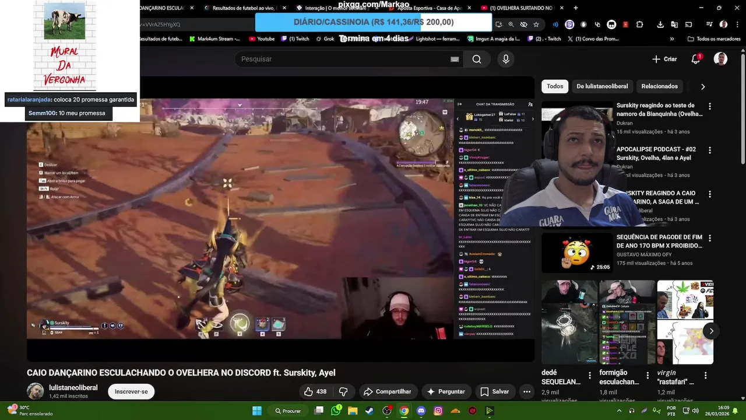Viewport: 746px width, 420px height.
Task: Open the Imgur bookmark
Action: click(x=494, y=39)
